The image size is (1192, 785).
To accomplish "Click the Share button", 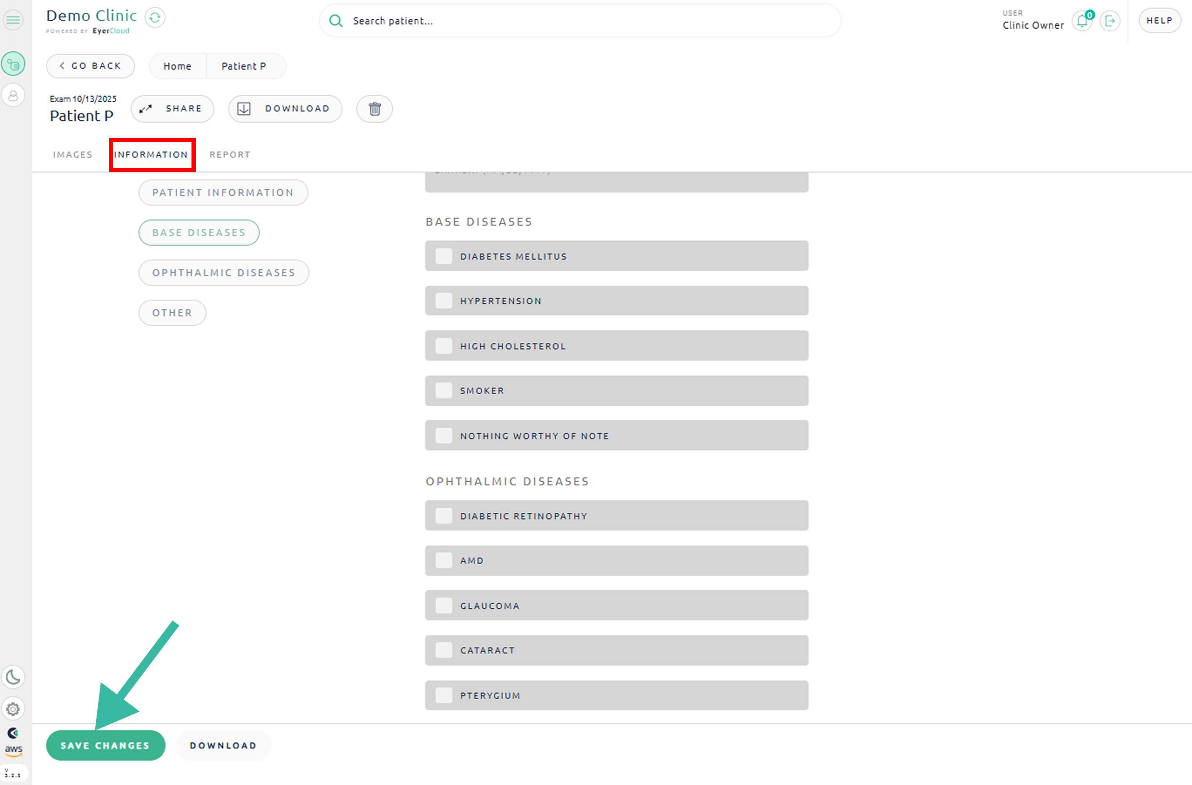I will [172, 109].
